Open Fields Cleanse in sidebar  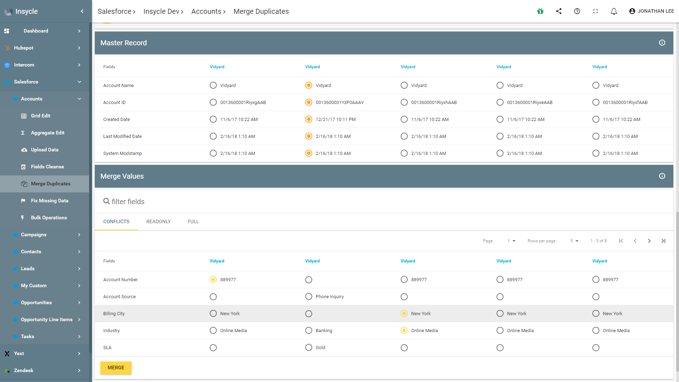pos(47,167)
